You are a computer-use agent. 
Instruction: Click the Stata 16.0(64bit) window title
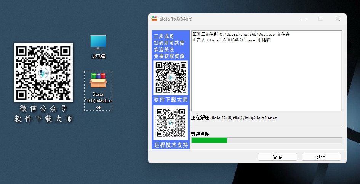coord(176,19)
